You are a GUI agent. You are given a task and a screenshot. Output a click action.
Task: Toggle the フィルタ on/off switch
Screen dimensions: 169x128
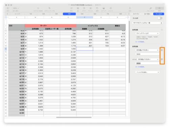coord(160,18)
